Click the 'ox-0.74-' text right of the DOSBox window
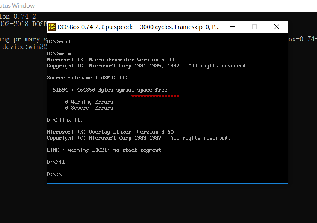The height and width of the screenshot is (223, 317). [302, 39]
